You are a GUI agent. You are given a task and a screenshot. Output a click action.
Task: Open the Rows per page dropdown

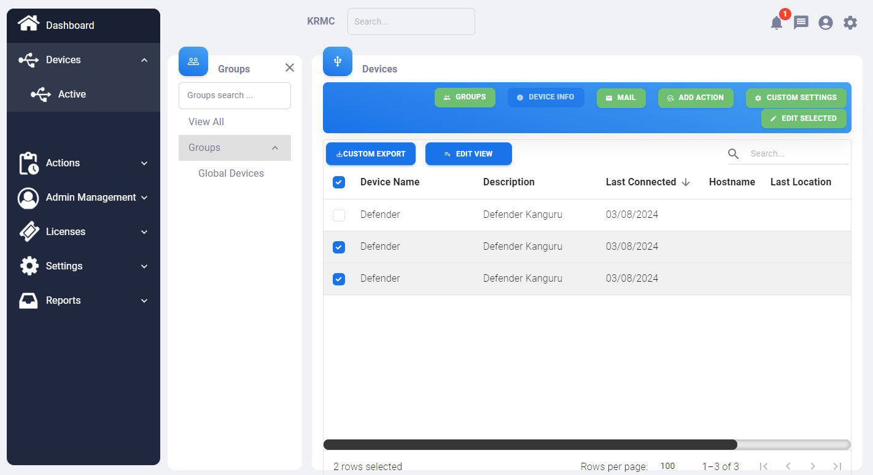tap(668, 466)
